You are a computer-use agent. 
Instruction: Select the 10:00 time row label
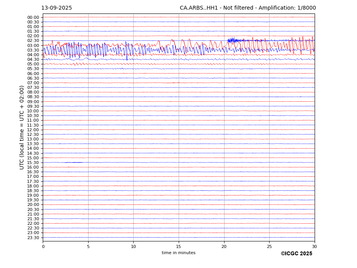coord(33,111)
